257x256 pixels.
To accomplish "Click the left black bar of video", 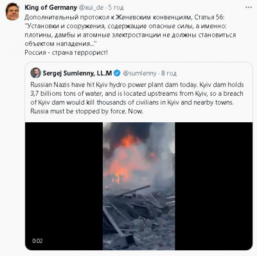I will 64,186.
